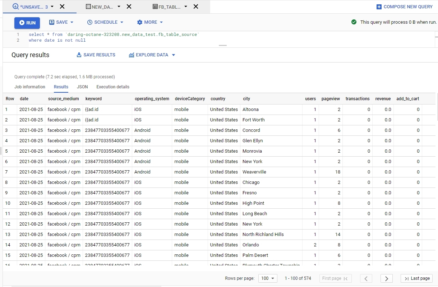
Task: Click the SAVE disk icon
Action: click(52, 22)
